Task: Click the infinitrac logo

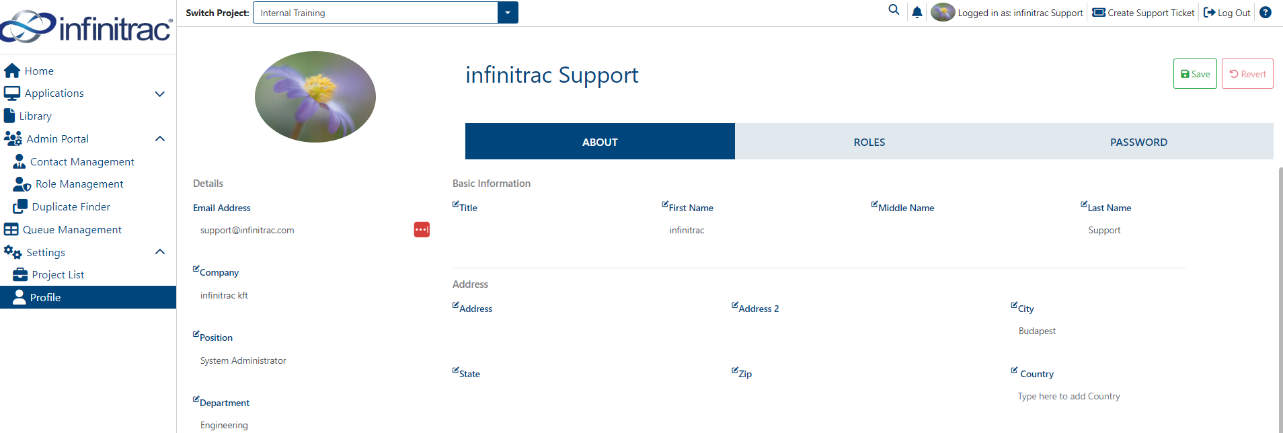Action: coord(86,27)
